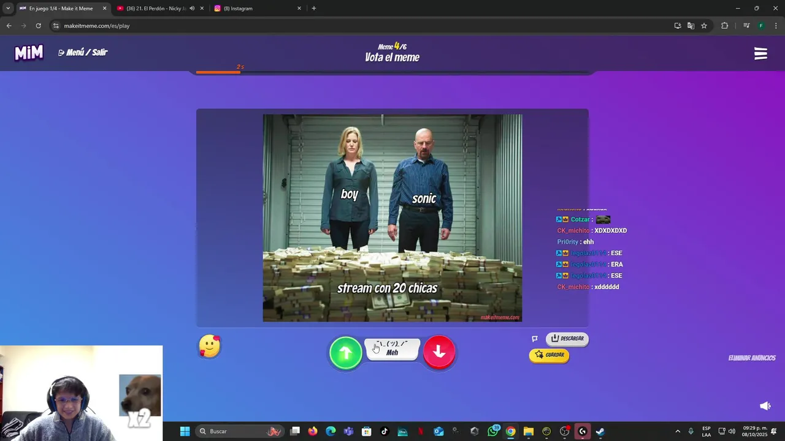Click the taskbar microphone icon
785x441 pixels.
tap(691, 431)
